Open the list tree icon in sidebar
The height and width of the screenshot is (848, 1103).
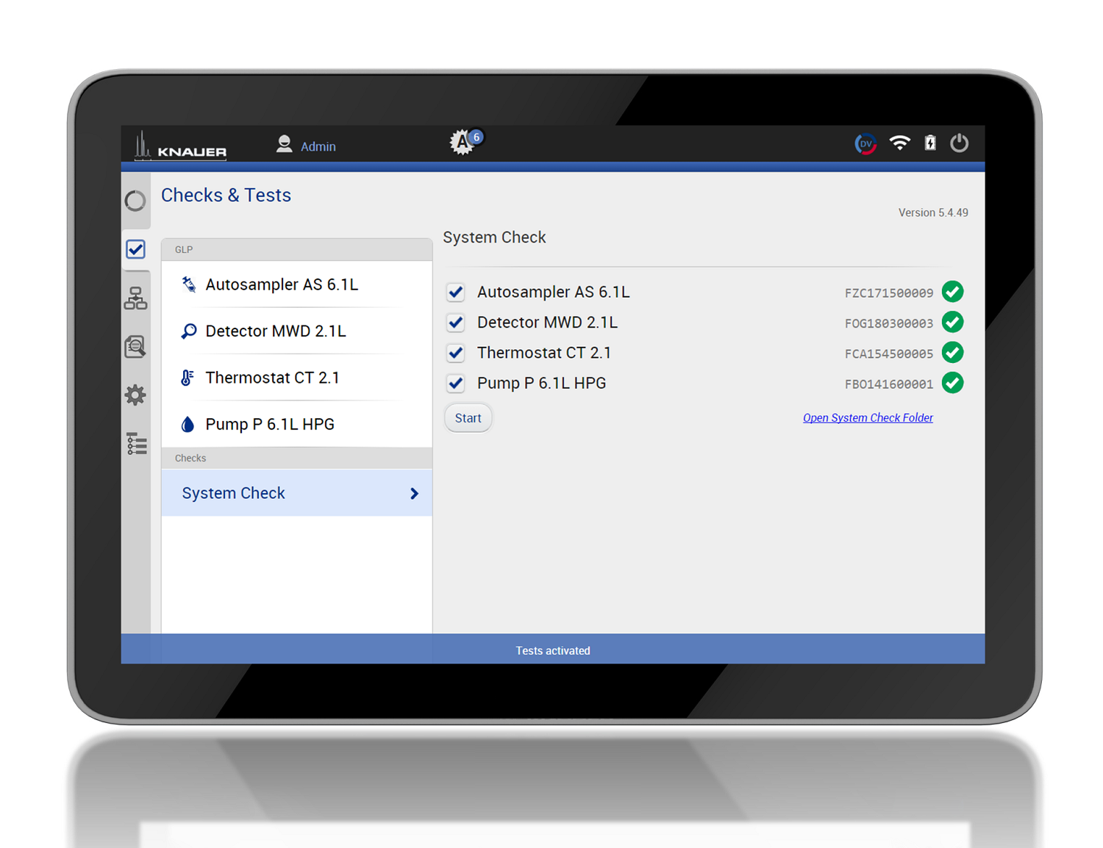tap(137, 444)
